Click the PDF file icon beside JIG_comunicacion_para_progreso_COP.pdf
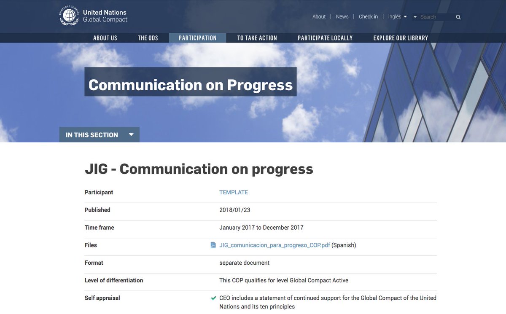Image resolution: width=506 pixels, height=314 pixels. (213, 245)
